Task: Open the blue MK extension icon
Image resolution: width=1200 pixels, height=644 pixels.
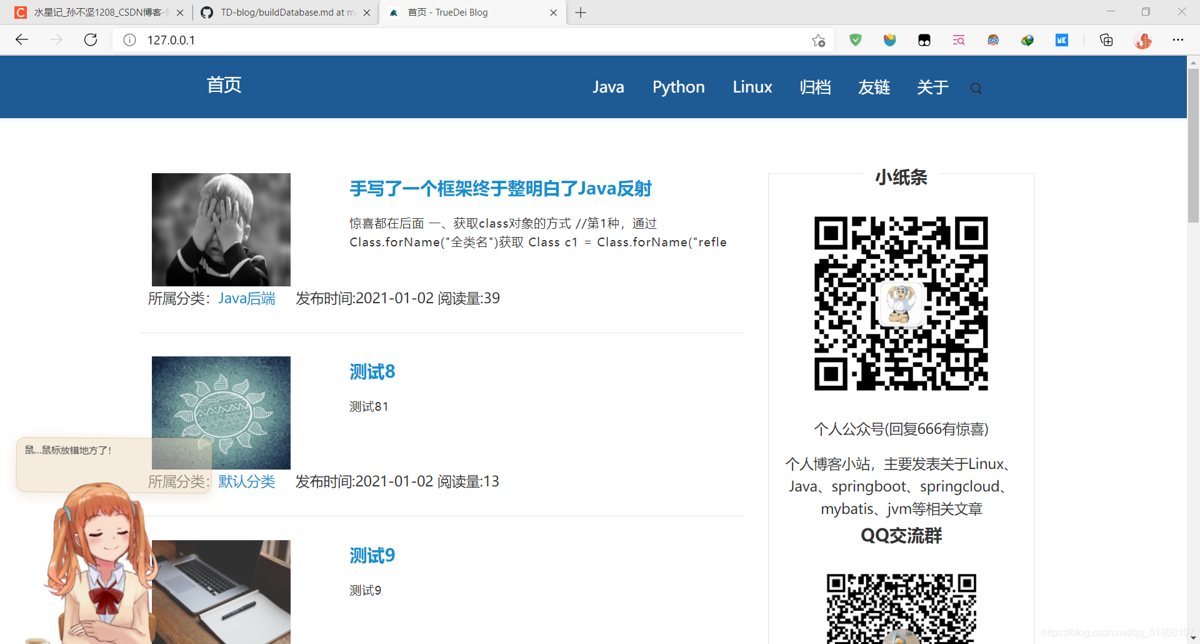Action: pyautogui.click(x=1062, y=40)
